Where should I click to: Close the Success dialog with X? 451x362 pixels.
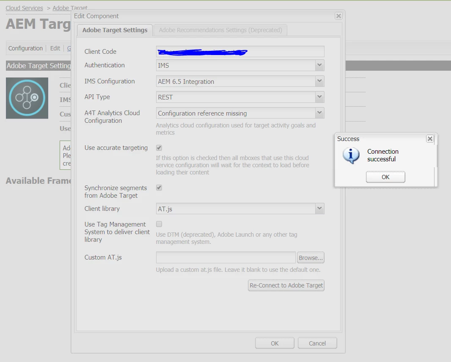[430, 139]
